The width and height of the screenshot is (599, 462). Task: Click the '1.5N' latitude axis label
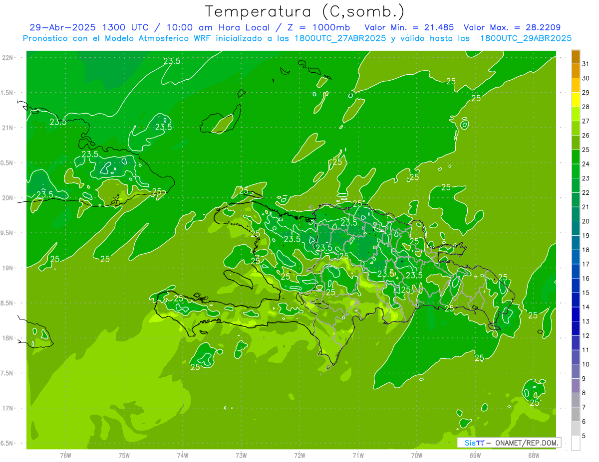8,93
